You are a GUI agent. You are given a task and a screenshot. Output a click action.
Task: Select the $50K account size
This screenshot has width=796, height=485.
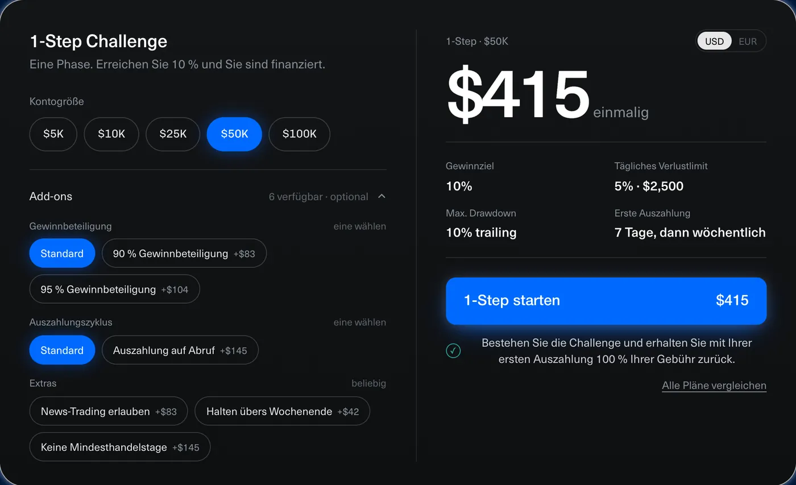(x=234, y=134)
